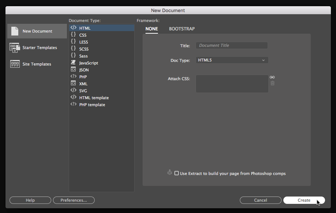Screen dimensions: 336x213
Task: Cancel the New Document dialog
Action: [x=260, y=200]
